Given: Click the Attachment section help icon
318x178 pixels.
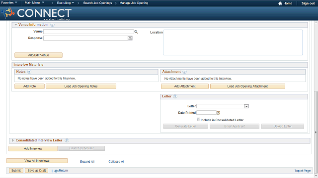Looking at the screenshot, I should 184,72.
